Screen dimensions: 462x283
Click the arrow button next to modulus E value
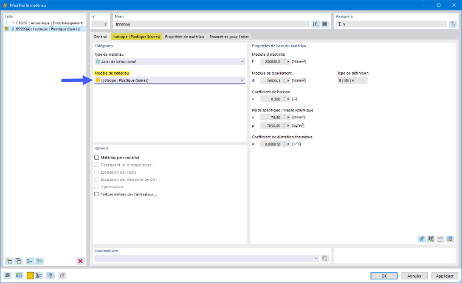pos(289,61)
